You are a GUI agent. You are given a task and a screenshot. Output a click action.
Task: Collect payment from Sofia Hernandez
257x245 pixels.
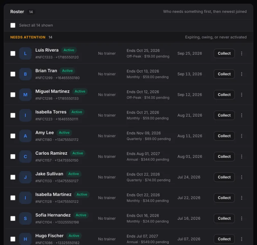pyautogui.click(x=224, y=218)
